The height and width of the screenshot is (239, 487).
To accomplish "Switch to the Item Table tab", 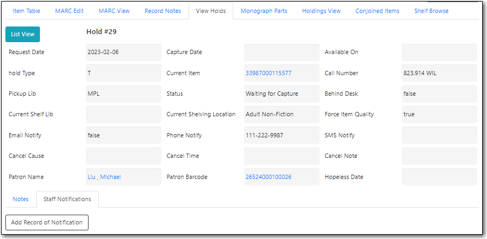I will (x=26, y=11).
